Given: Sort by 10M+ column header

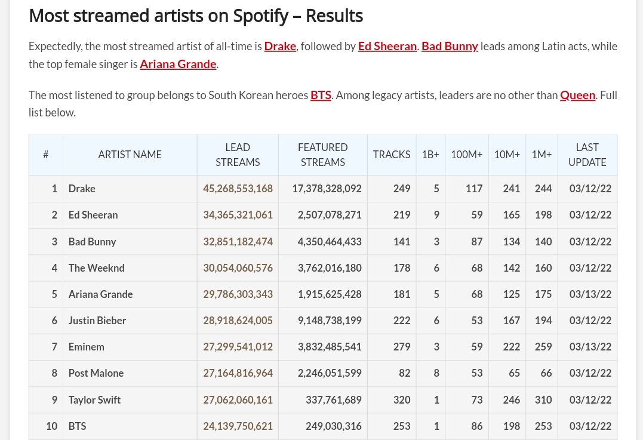Looking at the screenshot, I should pyautogui.click(x=507, y=155).
